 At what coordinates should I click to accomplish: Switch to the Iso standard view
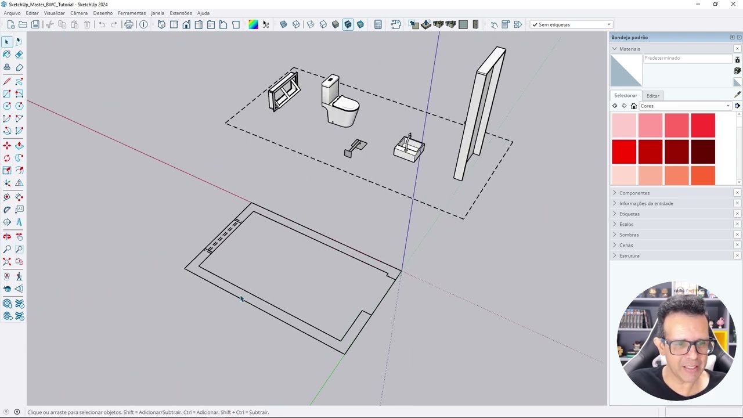161,24
